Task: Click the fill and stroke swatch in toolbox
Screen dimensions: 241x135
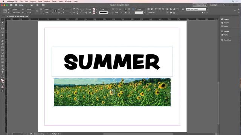Action: [x=3, y=81]
